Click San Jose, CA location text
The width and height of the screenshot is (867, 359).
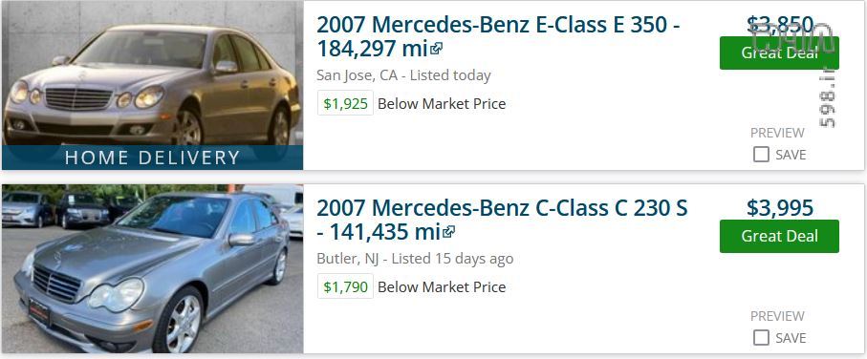[358, 75]
